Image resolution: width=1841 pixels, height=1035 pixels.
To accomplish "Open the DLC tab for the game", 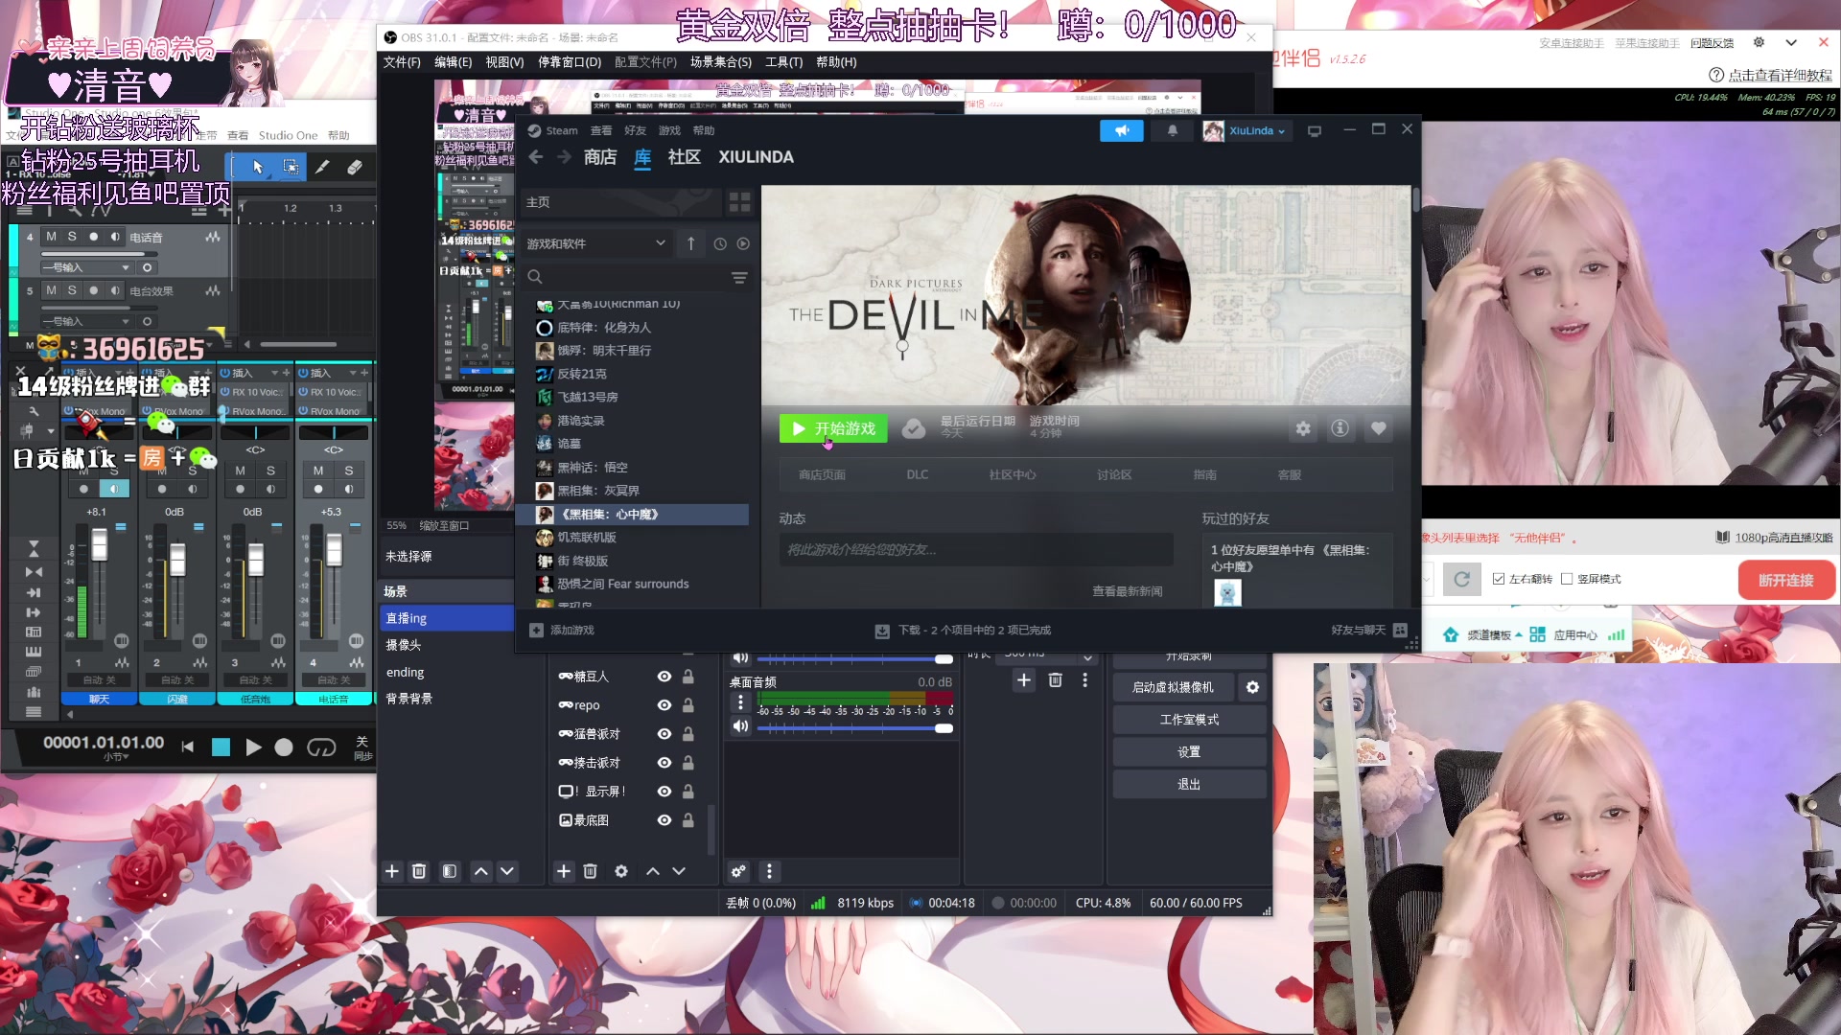I will 918,474.
